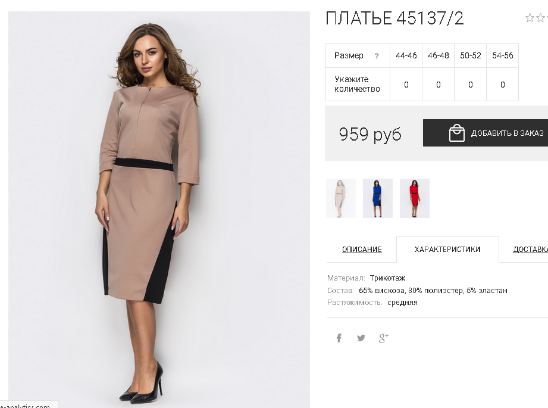
Task: Rate product with first star
Action: point(530,17)
